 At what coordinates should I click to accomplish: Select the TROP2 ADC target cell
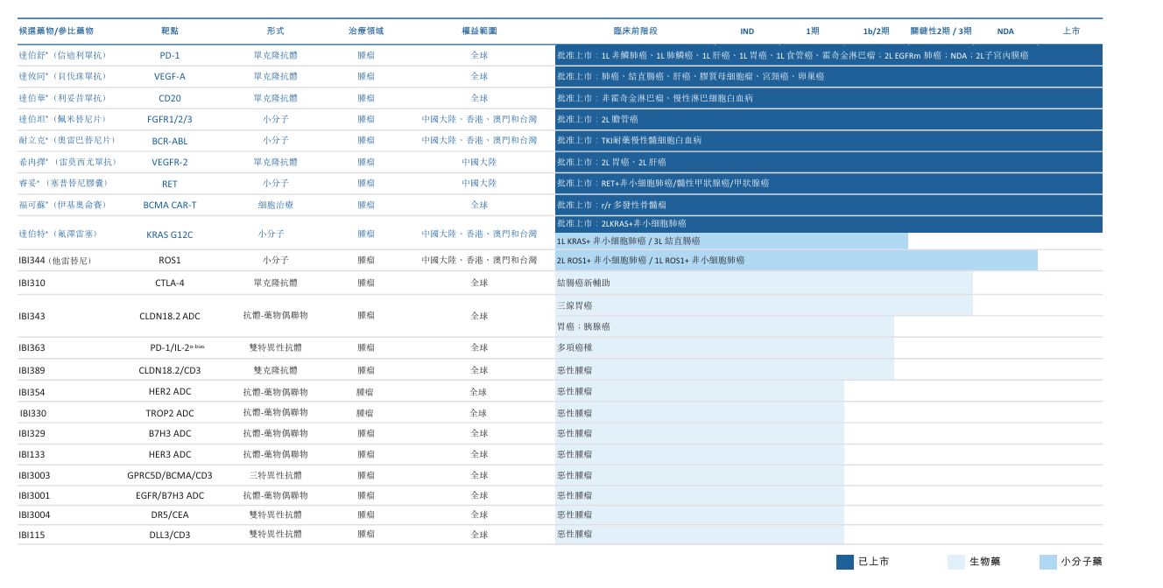tap(170, 413)
